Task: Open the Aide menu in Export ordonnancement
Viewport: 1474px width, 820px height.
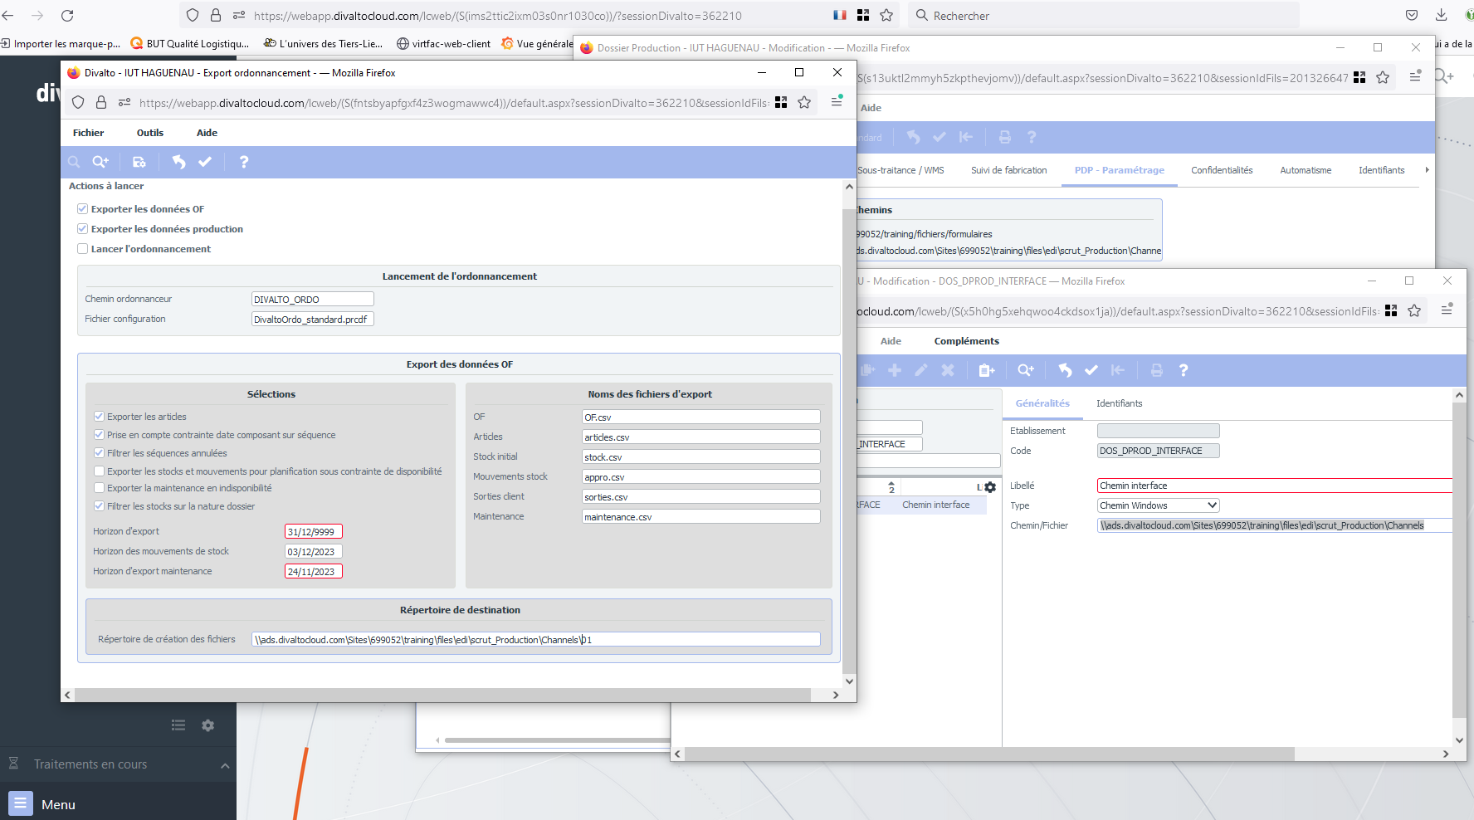Action: click(x=207, y=133)
